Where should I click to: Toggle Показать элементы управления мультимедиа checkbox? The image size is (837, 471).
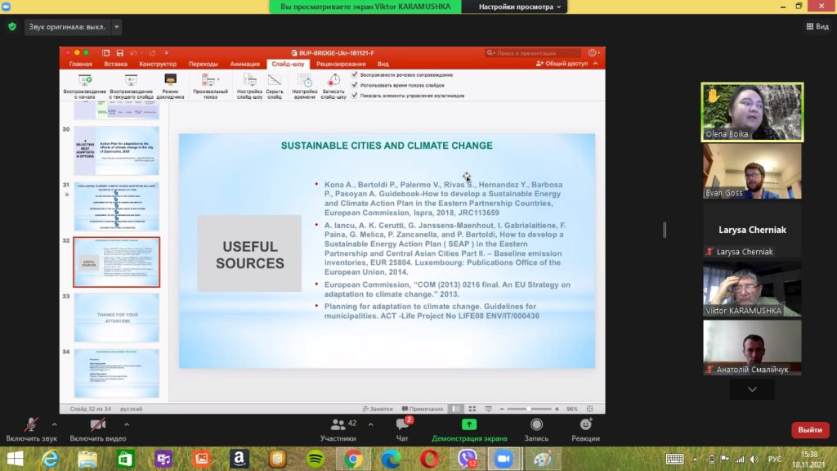[354, 95]
